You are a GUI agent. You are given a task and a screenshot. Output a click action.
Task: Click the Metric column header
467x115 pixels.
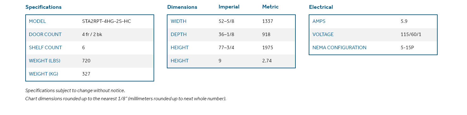point(270,7)
